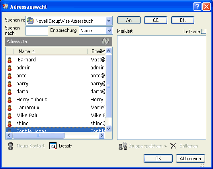
Task: Click the user icon next to admin
Action: (10, 68)
